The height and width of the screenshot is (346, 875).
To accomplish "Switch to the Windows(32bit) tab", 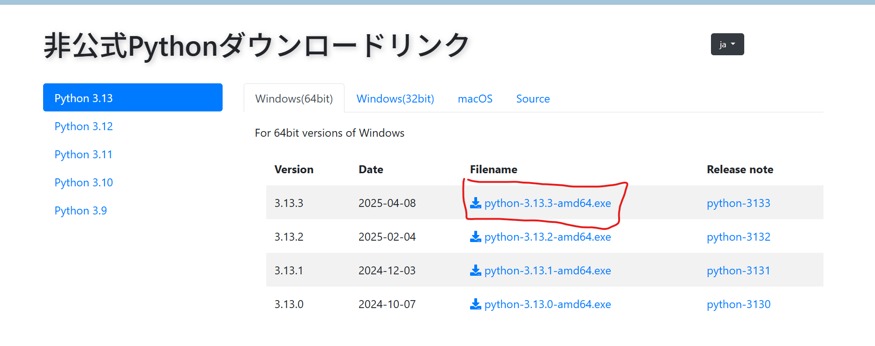I will coord(395,99).
